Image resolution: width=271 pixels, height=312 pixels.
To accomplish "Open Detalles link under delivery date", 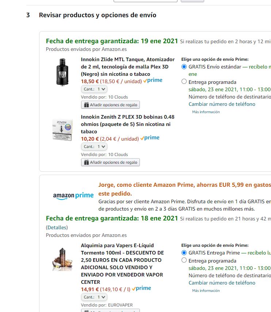I will (57, 227).
